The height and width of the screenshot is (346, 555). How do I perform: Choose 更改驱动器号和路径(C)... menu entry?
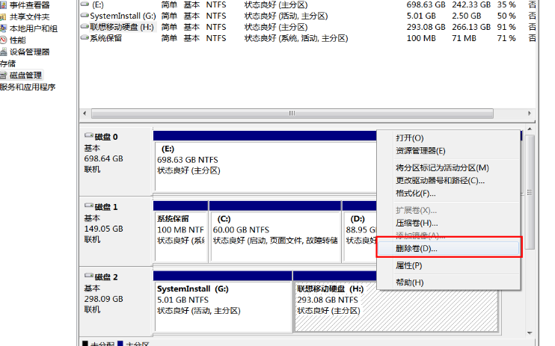(449, 180)
